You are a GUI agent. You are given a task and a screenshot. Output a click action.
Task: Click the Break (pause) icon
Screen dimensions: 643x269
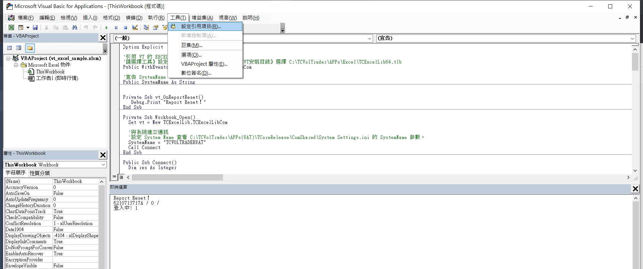116,27
